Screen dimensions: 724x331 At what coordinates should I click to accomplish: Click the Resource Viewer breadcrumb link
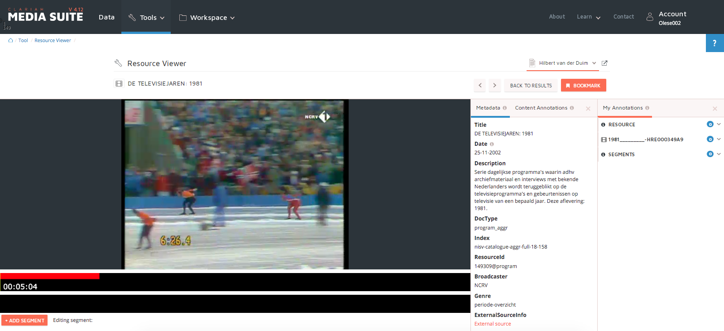(x=53, y=40)
